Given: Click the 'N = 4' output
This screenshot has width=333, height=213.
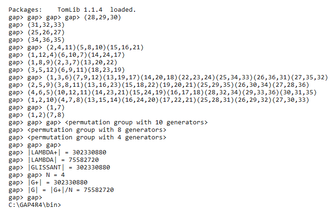Looking at the screenshot, I should pyautogui.click(x=55, y=175).
